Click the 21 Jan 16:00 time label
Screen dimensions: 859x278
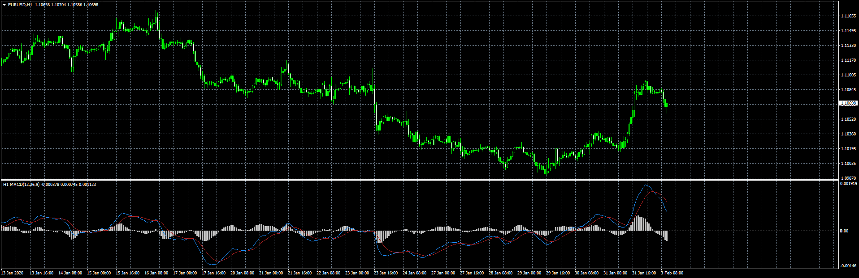pos(299,273)
